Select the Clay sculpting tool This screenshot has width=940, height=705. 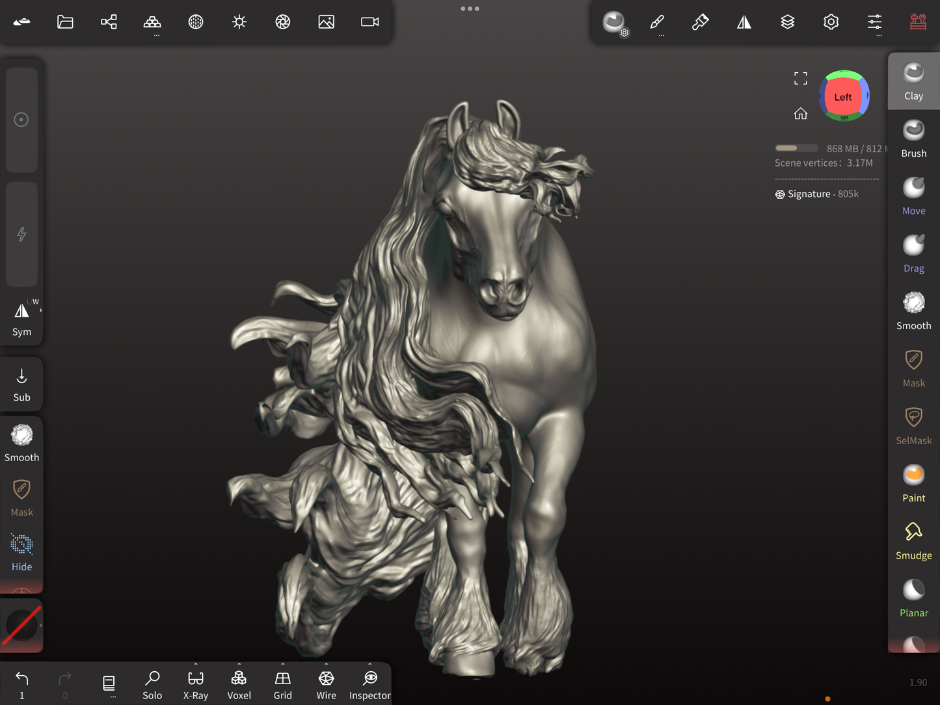coord(913,81)
